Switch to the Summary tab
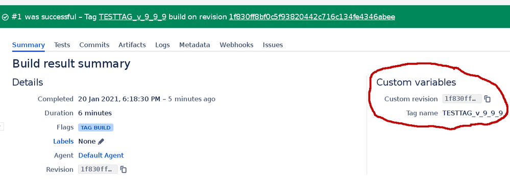The image size is (510, 186). point(29,45)
